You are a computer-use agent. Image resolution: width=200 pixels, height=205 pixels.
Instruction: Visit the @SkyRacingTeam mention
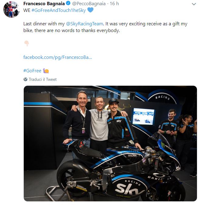point(85,23)
